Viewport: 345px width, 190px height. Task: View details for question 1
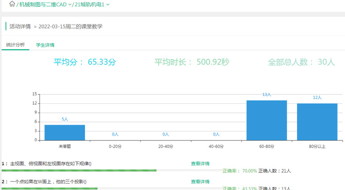click(200, 164)
